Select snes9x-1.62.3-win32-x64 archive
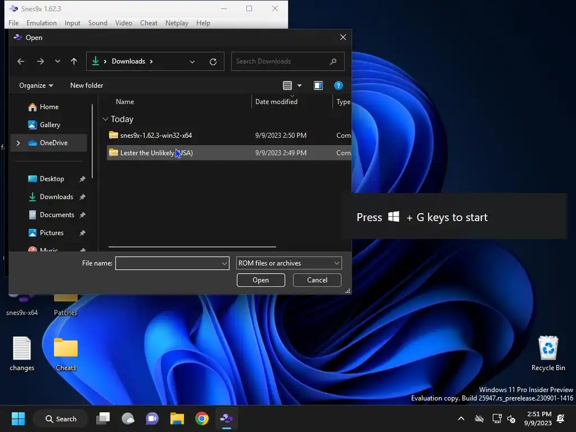The width and height of the screenshot is (576, 432). (x=228, y=136)
